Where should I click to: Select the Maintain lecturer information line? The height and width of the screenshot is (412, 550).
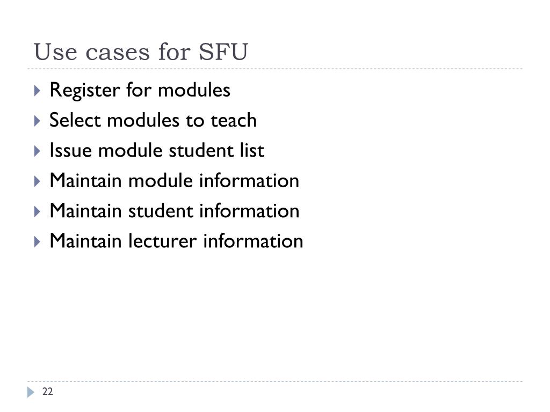click(176, 241)
